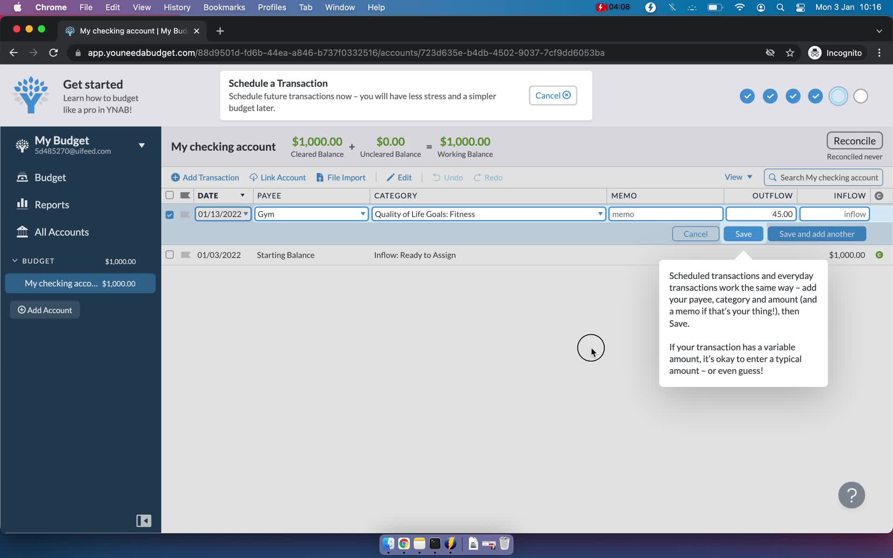Click the Link Account chain icon
Image resolution: width=893 pixels, height=558 pixels.
[x=254, y=177]
